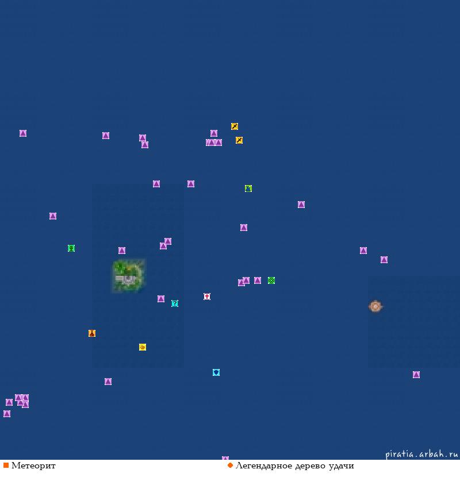Select the purple triangle atop the triple cluster near swords
This screenshot has height=477, width=460.
click(x=214, y=133)
